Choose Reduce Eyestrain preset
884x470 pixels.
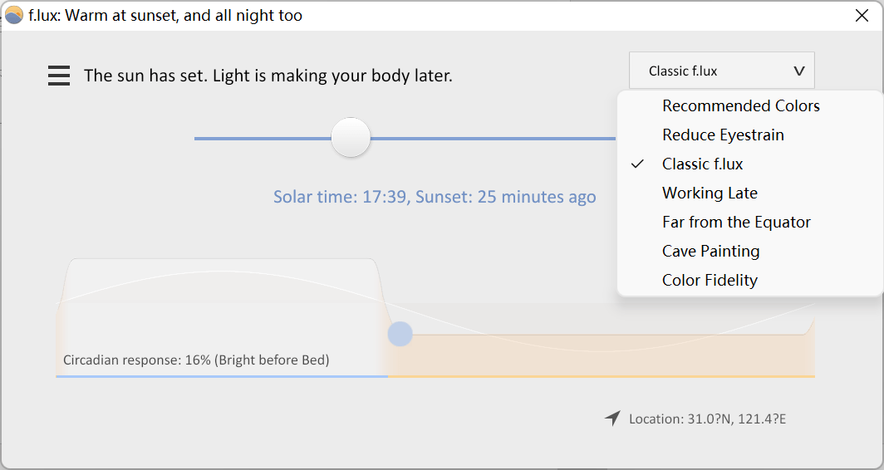click(723, 135)
